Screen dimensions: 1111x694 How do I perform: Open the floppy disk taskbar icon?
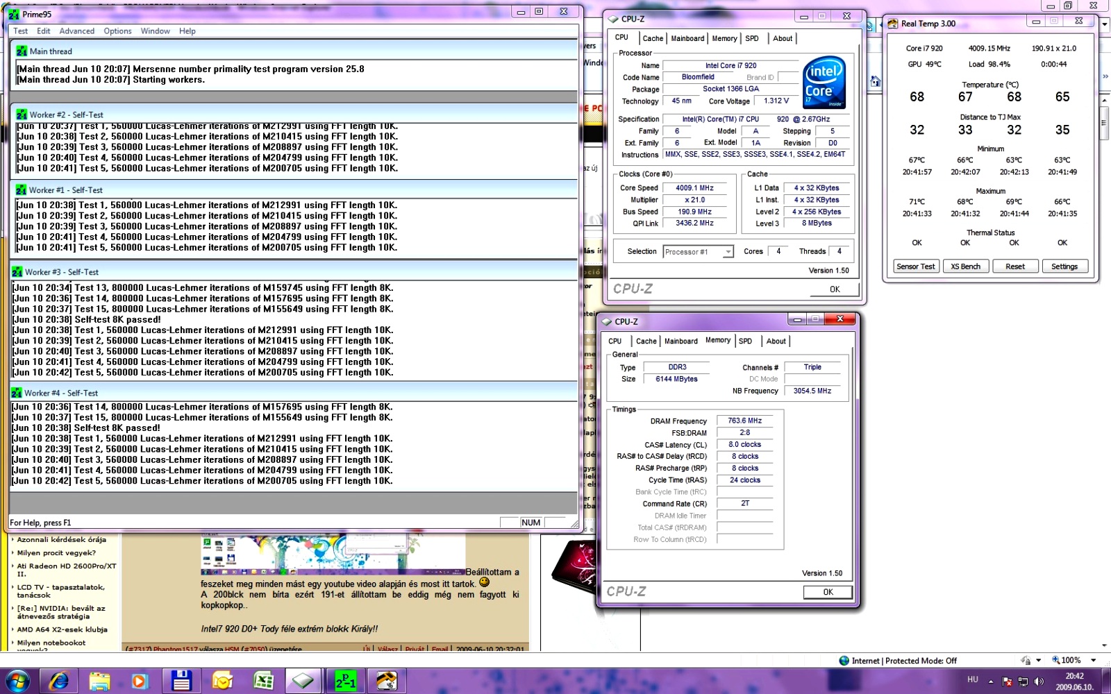(181, 682)
